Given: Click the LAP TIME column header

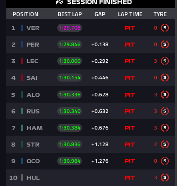Looking at the screenshot, I should [x=130, y=14].
